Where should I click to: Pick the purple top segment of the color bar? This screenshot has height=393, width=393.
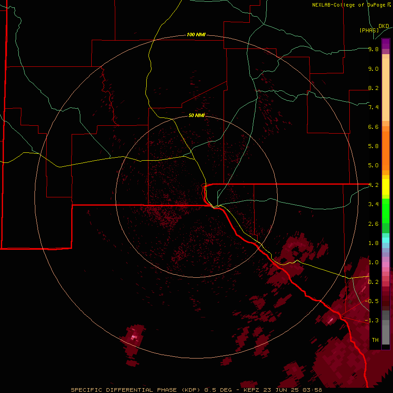(x=386, y=44)
